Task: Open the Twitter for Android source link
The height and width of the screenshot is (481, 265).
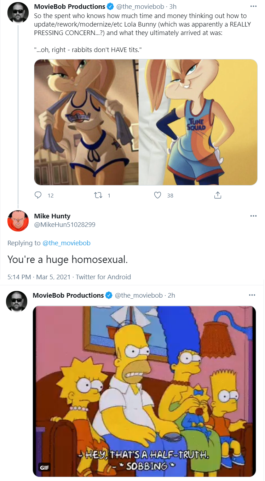Action: 103,277
